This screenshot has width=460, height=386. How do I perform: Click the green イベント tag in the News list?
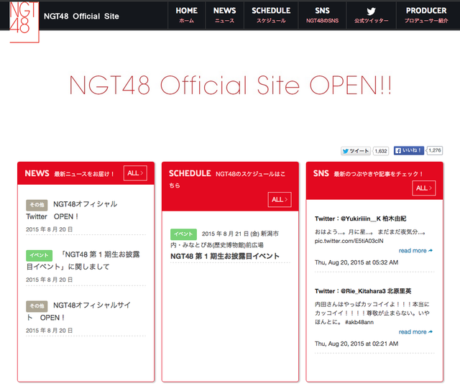coord(39,255)
